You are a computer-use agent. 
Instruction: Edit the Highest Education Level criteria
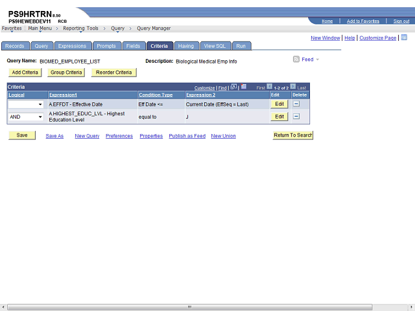pyautogui.click(x=279, y=117)
